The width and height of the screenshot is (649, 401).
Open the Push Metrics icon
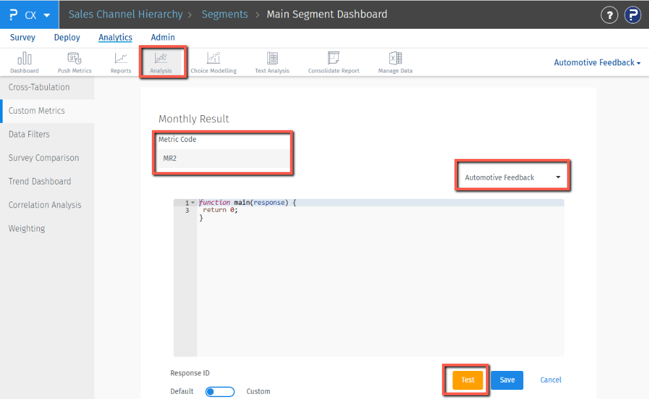(75, 62)
